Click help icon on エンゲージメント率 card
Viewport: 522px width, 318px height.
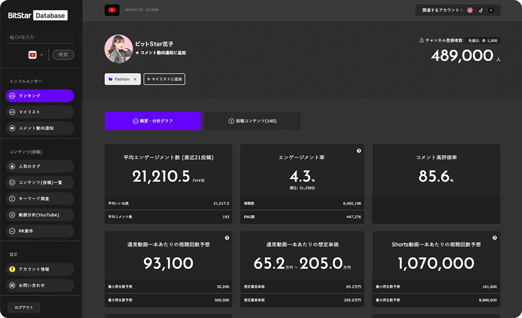coord(359,151)
